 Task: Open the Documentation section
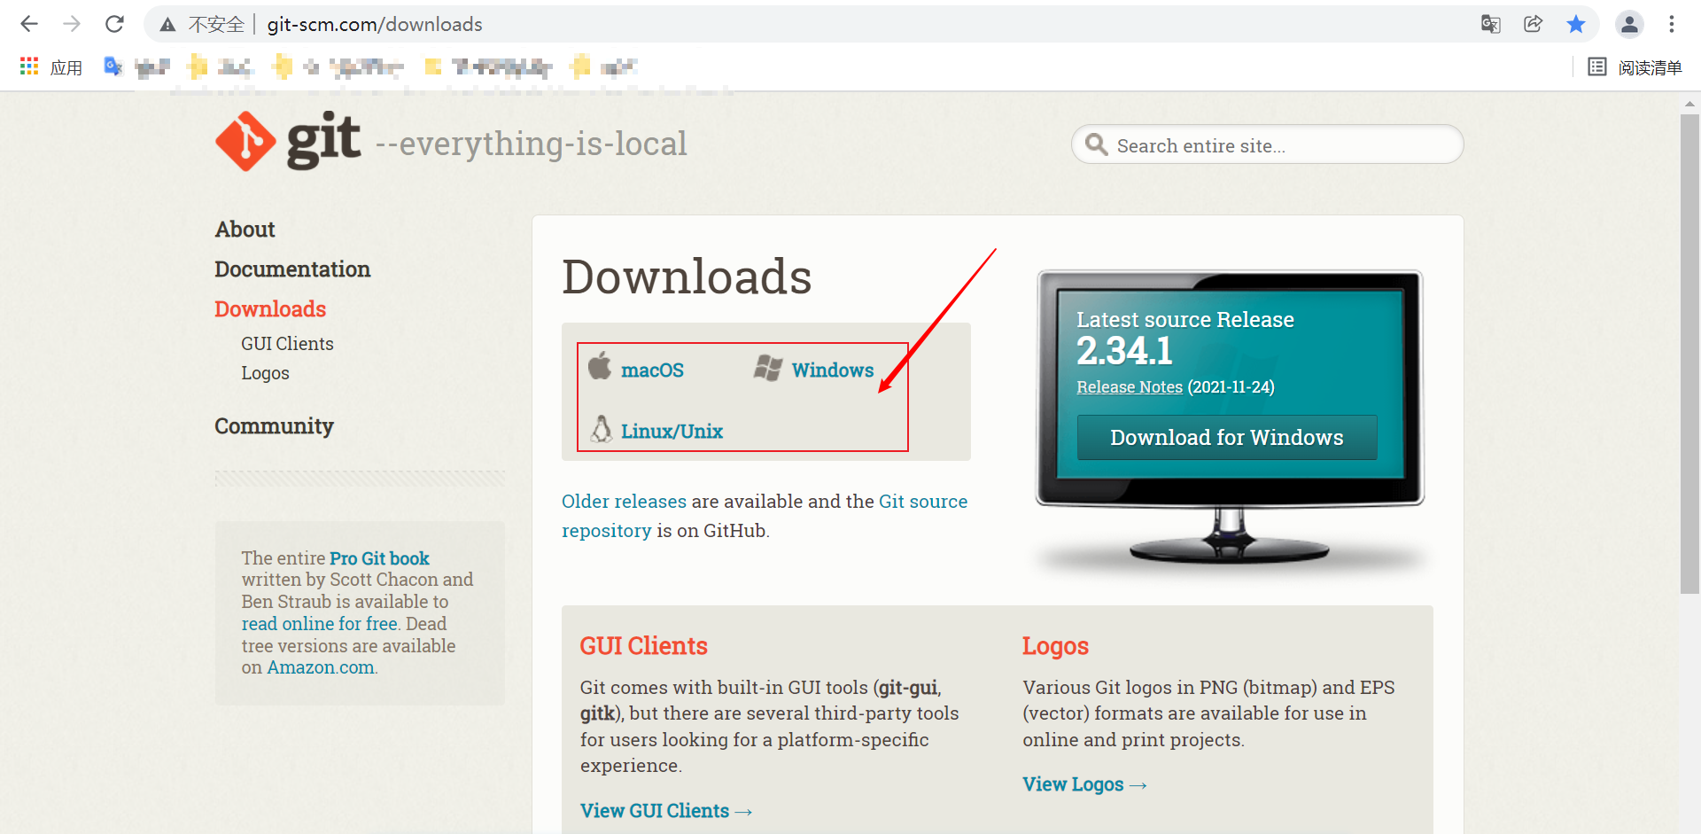(292, 269)
